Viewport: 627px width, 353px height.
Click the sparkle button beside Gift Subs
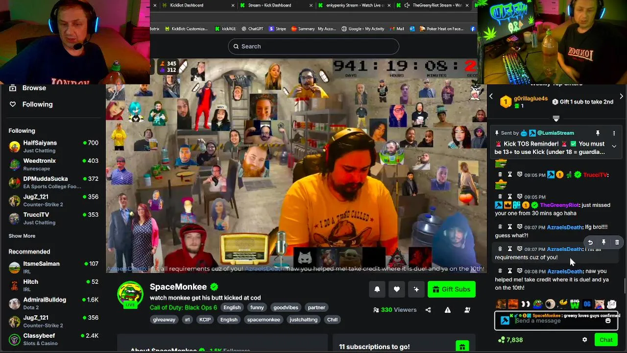point(416,289)
